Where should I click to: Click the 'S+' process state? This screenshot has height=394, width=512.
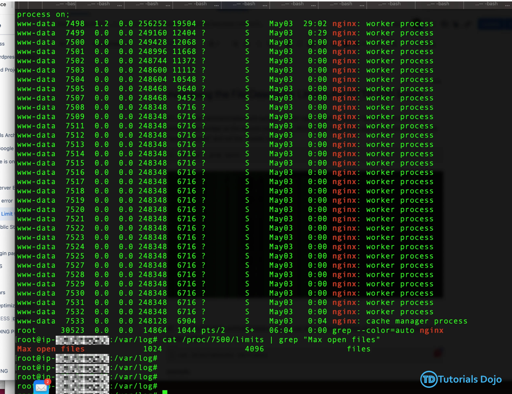pos(250,330)
